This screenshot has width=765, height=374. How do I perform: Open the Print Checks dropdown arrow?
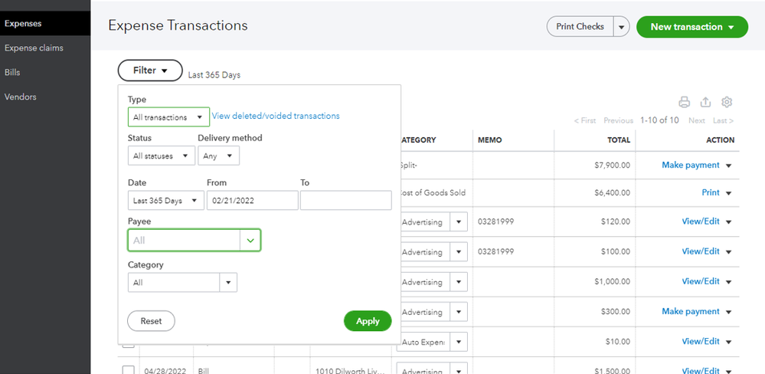(x=622, y=27)
